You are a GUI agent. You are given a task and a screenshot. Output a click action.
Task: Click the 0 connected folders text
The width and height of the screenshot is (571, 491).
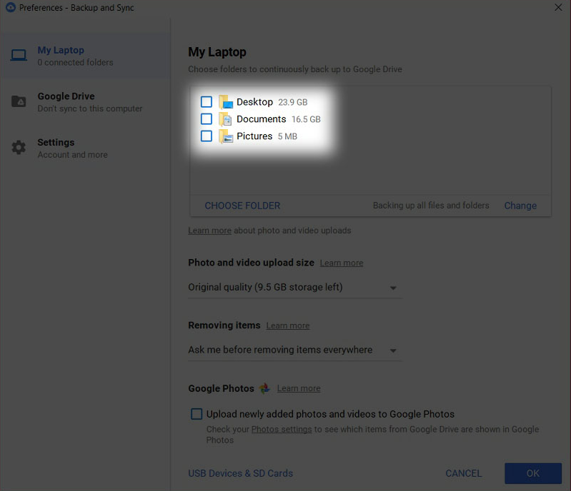pos(75,63)
